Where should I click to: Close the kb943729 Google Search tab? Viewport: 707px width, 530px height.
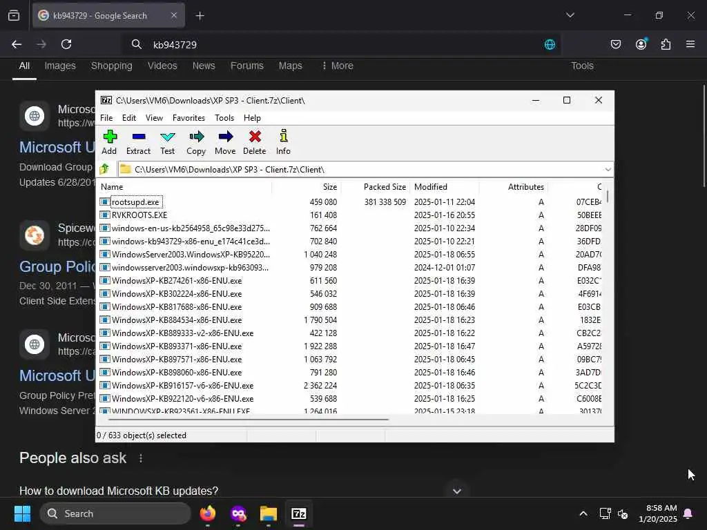pyautogui.click(x=174, y=15)
